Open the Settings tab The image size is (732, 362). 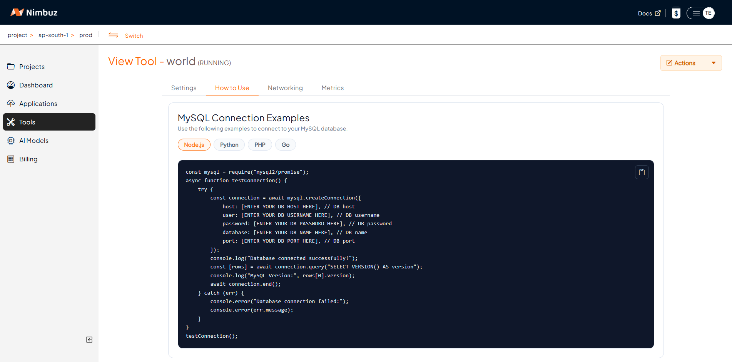(x=184, y=88)
